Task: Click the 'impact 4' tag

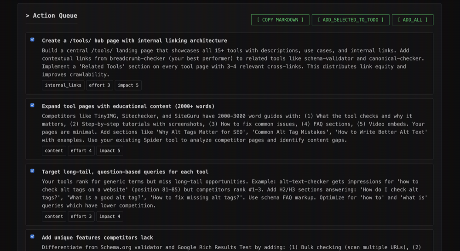Action: [x=109, y=217]
